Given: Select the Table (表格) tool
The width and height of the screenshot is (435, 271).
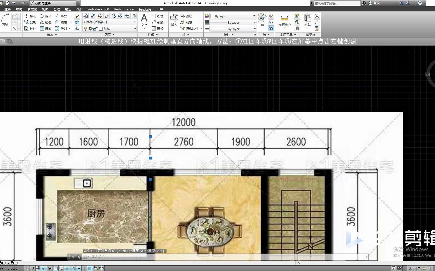Looking at the screenshot, I should click(x=157, y=28).
